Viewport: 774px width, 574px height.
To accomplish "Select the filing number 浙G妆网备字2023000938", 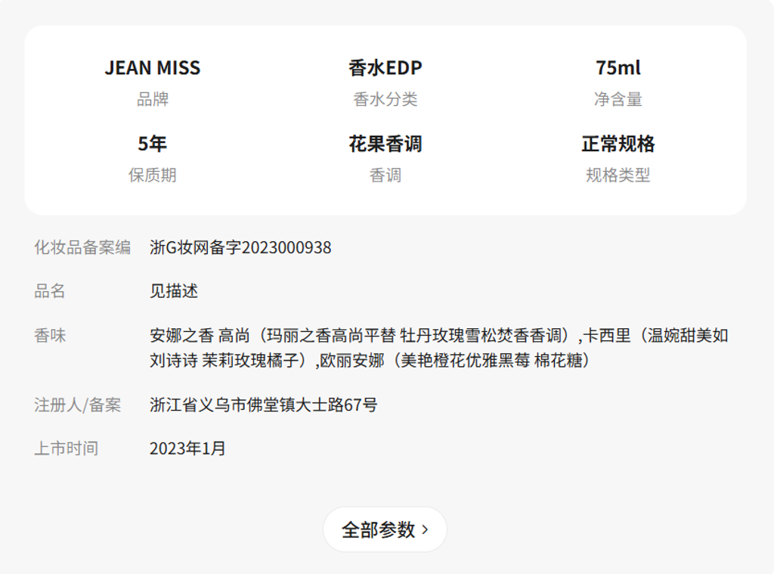I will 240,247.
